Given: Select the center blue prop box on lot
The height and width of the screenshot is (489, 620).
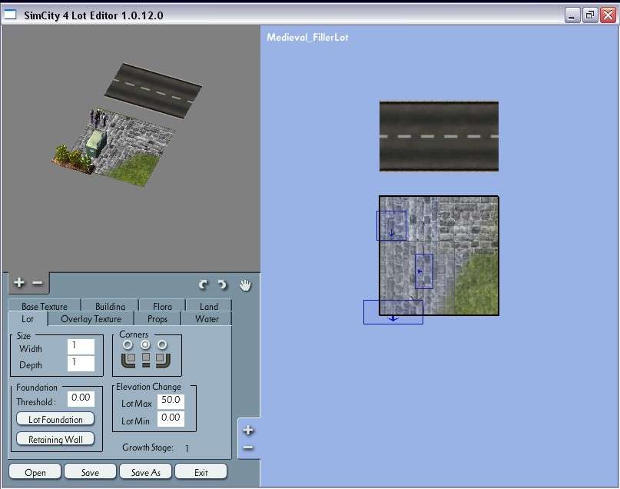Looking at the screenshot, I should 424,271.
